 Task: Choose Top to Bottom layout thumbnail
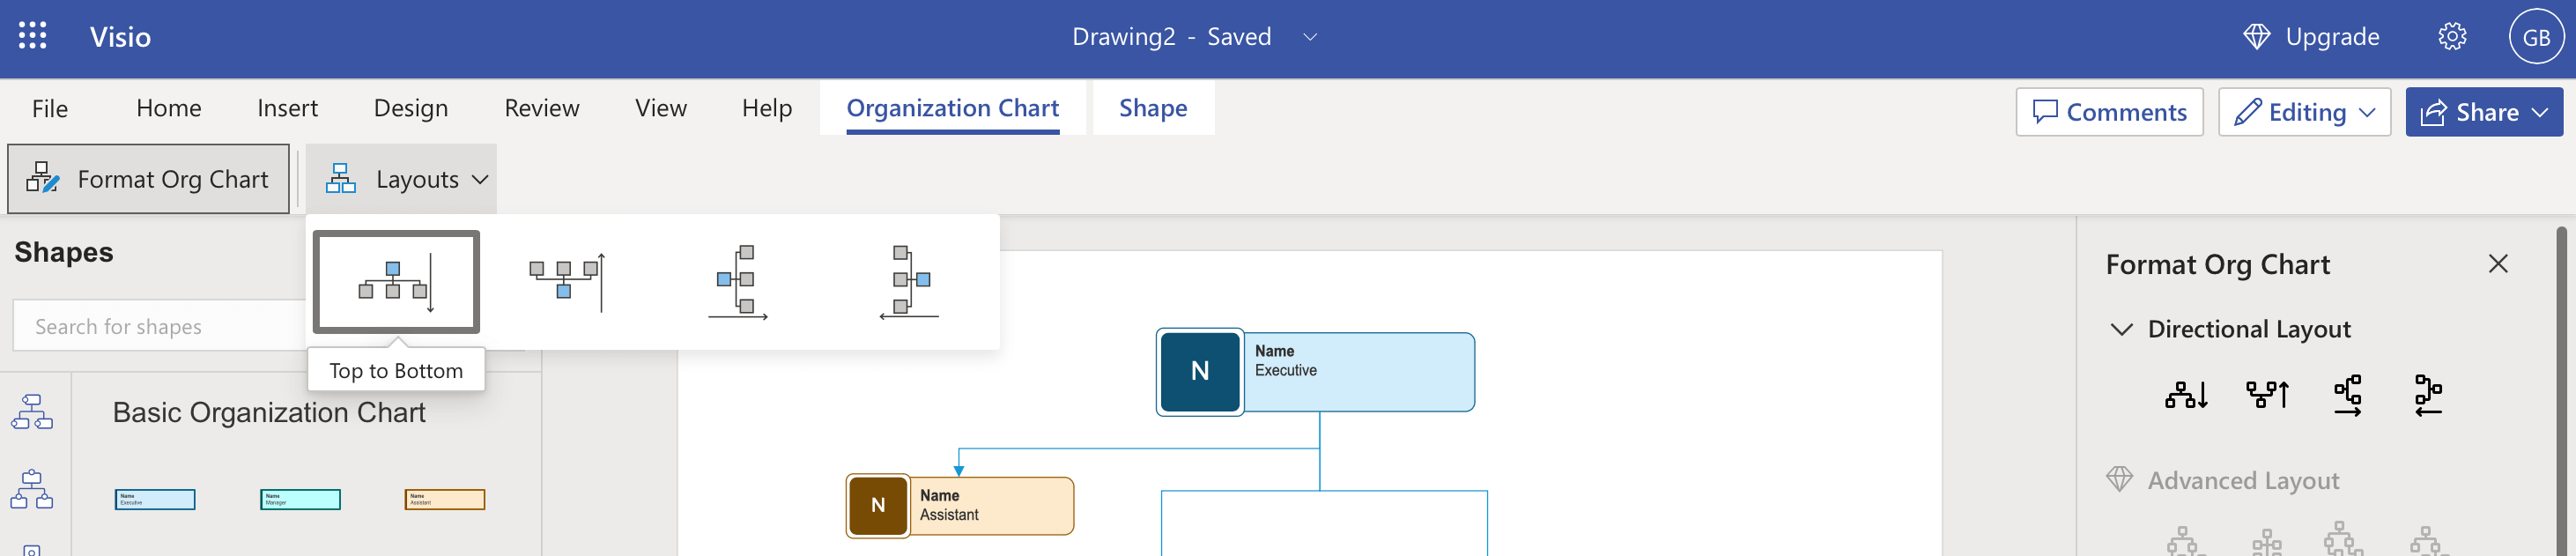(x=396, y=282)
